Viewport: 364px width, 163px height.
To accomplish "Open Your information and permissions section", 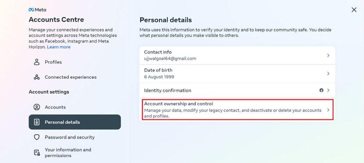I will coord(68,152).
